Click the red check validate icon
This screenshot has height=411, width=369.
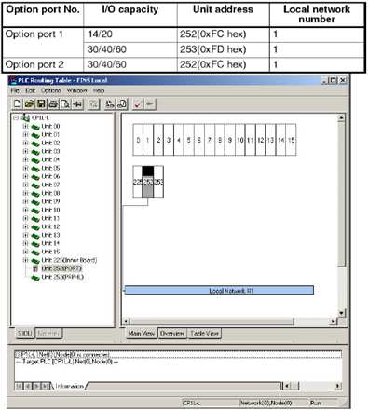pos(138,103)
